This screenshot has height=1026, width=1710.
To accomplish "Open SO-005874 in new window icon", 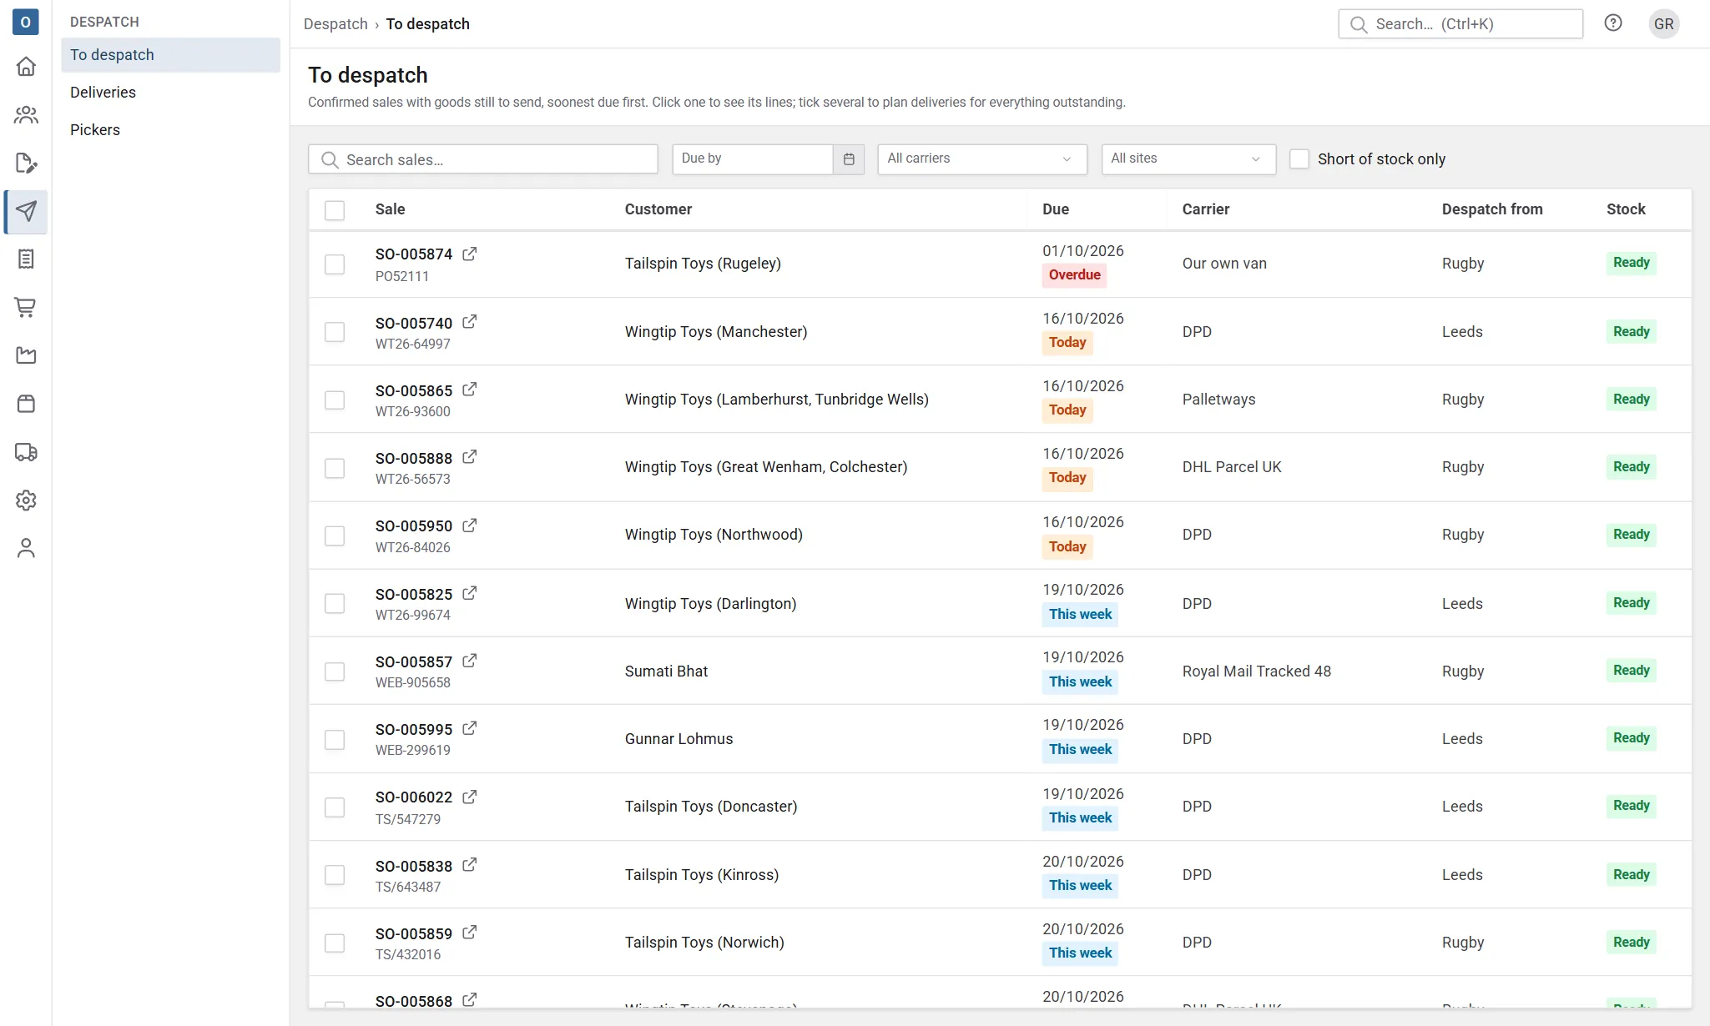I will point(470,254).
